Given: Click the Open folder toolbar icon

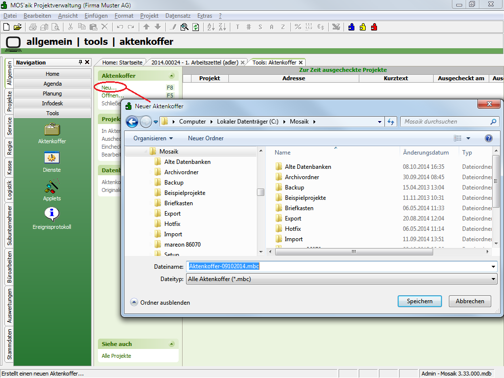Looking at the screenshot, I should click(x=18, y=27).
